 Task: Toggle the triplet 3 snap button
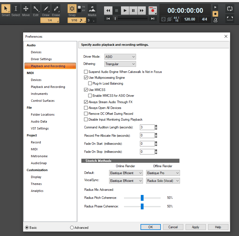tap(88, 20)
